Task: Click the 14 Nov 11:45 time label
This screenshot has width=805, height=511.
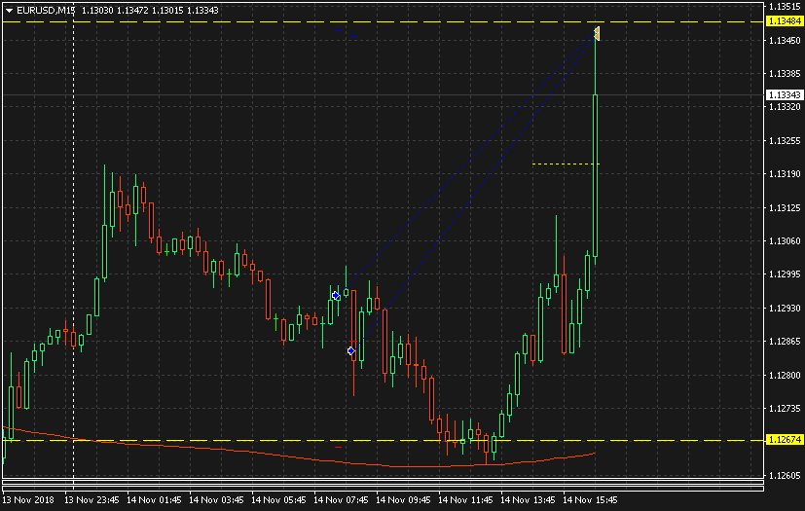Action: click(x=465, y=499)
